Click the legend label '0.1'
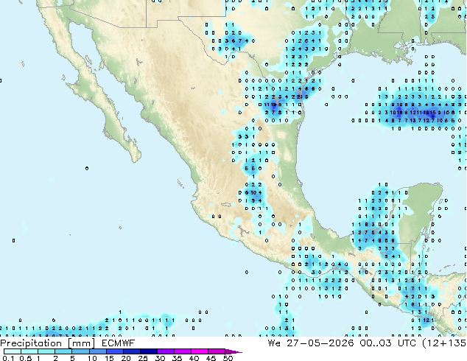The height and width of the screenshot is (361, 467). (x=9, y=358)
